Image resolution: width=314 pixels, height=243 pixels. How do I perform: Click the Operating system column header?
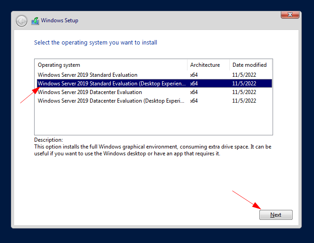(111, 65)
